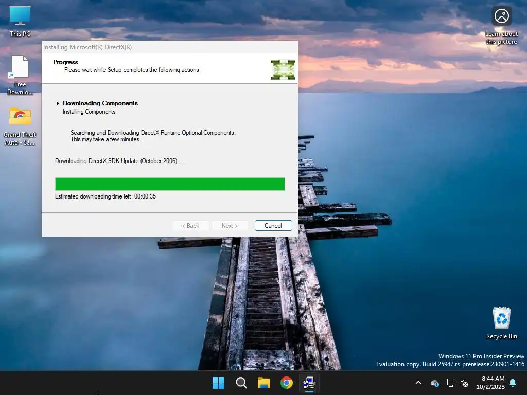Open taskbar Search
The width and height of the screenshot is (527, 395).
point(241,383)
